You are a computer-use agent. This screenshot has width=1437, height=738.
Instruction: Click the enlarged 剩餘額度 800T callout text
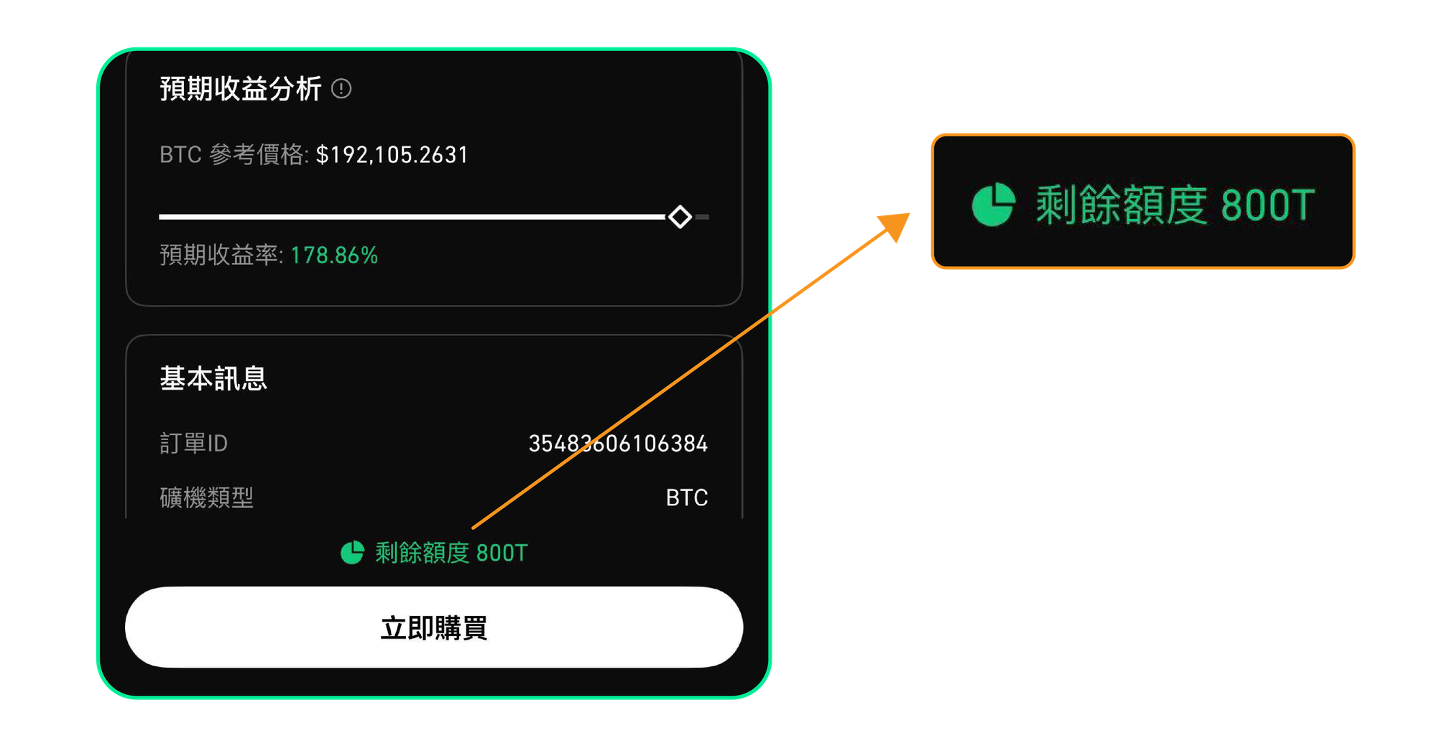coord(1175,205)
